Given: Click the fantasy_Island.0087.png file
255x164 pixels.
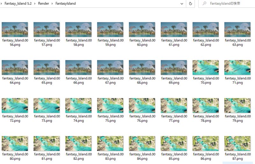Looking at the screenshot, I should (x=237, y=144).
